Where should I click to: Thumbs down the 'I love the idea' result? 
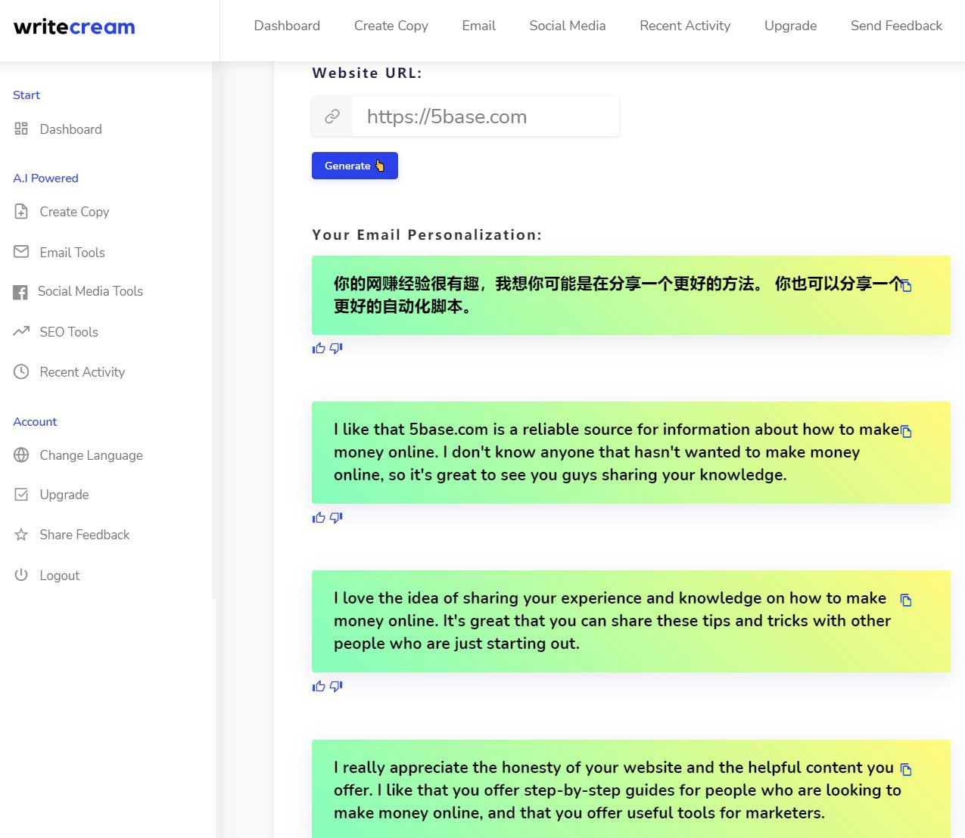point(336,687)
